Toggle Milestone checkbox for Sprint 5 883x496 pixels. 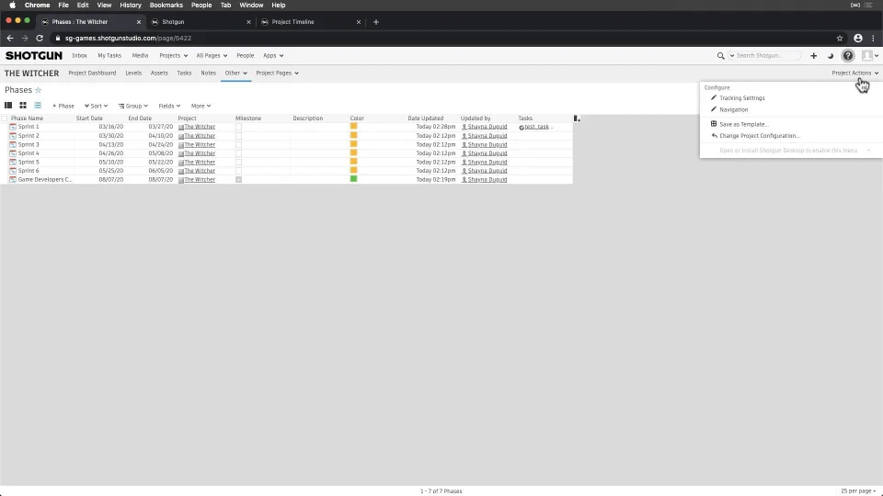(x=239, y=162)
